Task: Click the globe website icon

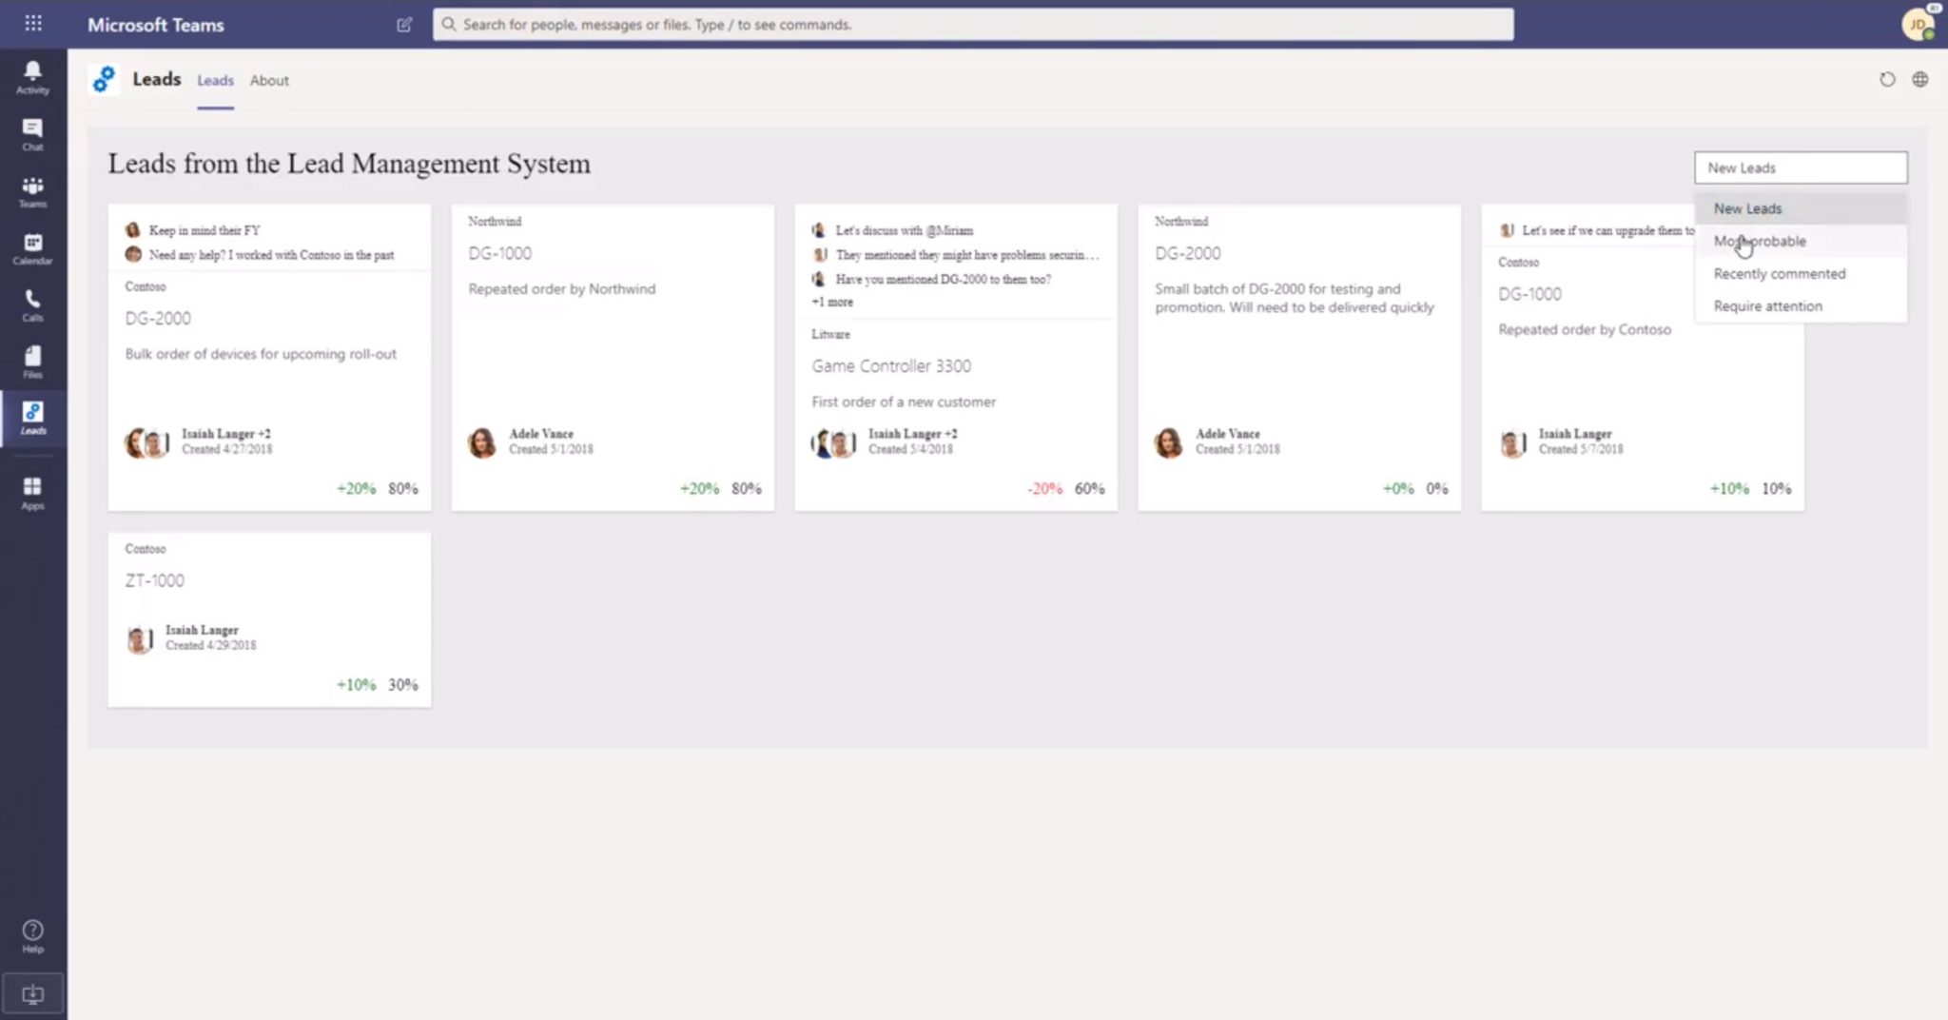Action: (x=1920, y=80)
